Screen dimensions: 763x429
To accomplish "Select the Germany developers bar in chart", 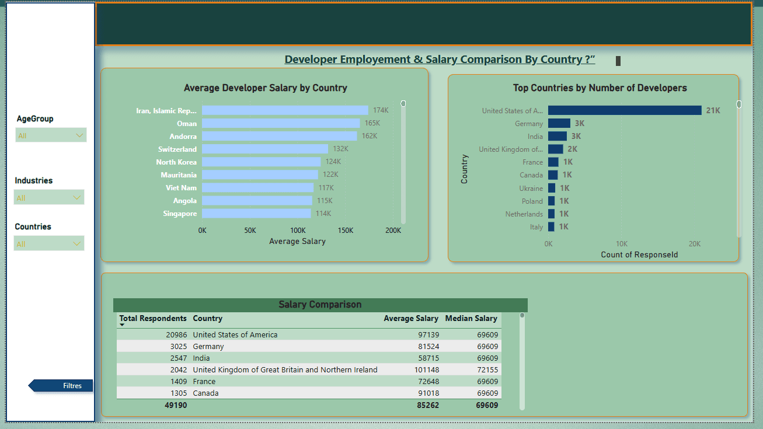I will (x=559, y=123).
